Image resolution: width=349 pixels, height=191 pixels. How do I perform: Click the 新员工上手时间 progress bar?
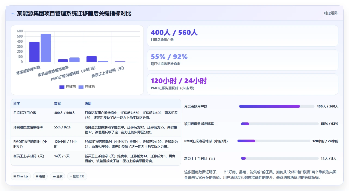click(280, 158)
